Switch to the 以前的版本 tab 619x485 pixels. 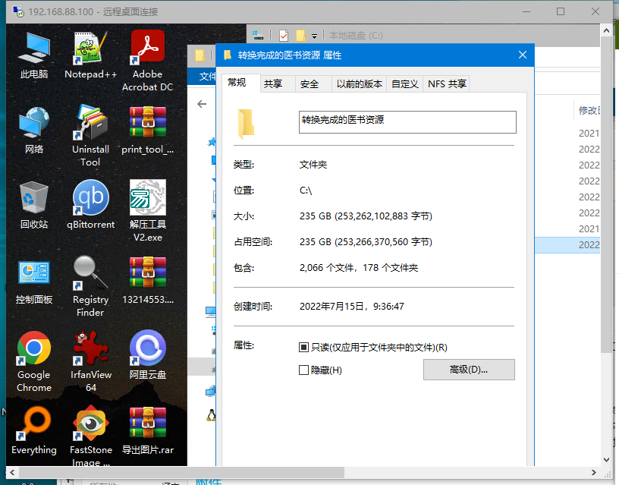360,84
